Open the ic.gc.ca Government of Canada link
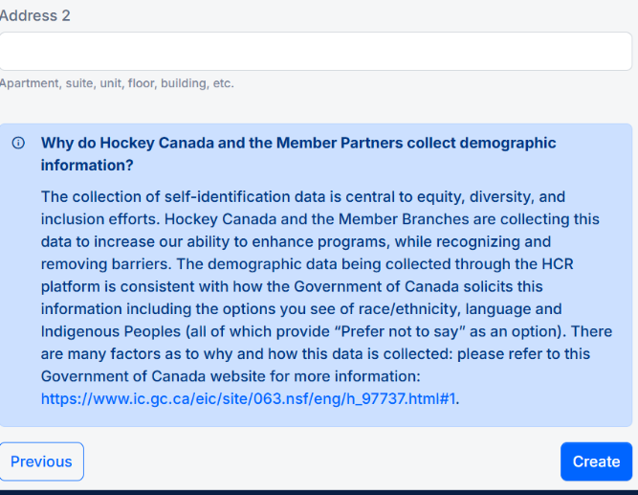 coord(248,398)
